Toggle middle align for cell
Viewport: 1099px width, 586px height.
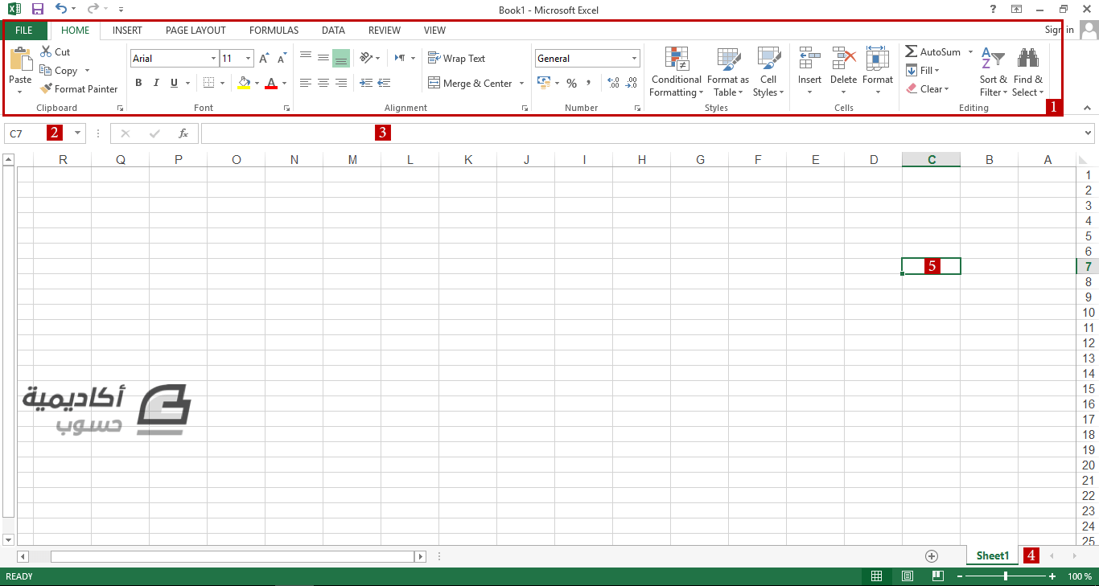pos(323,58)
